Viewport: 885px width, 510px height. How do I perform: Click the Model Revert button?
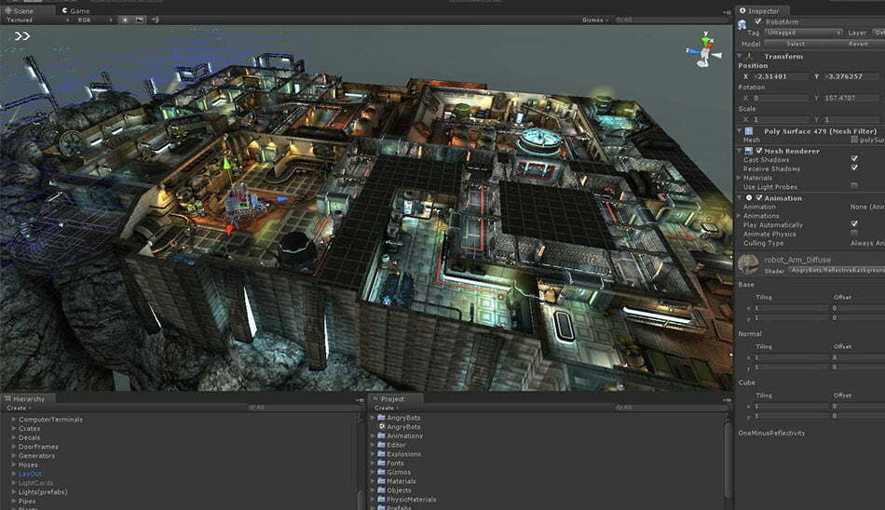[x=857, y=44]
